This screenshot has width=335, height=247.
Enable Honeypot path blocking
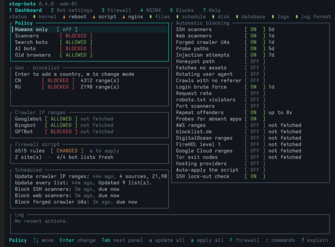tap(255, 61)
